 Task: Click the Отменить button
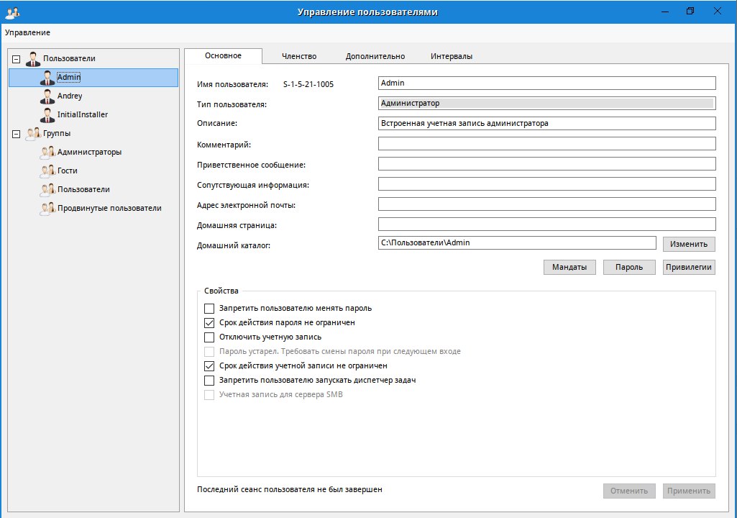pyautogui.click(x=629, y=491)
